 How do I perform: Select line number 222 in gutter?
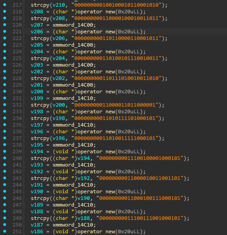pyautogui.click(x=17, y=38)
